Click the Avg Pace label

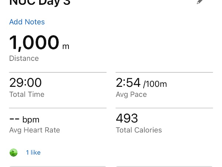pyautogui.click(x=131, y=95)
